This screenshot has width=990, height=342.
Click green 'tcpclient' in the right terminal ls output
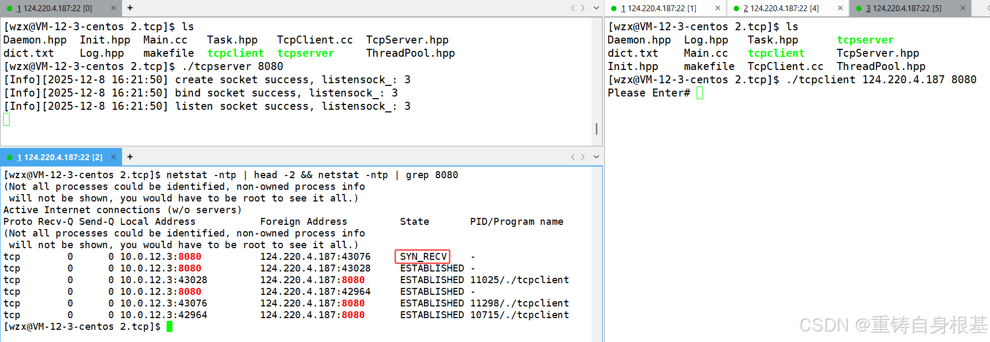click(x=776, y=53)
